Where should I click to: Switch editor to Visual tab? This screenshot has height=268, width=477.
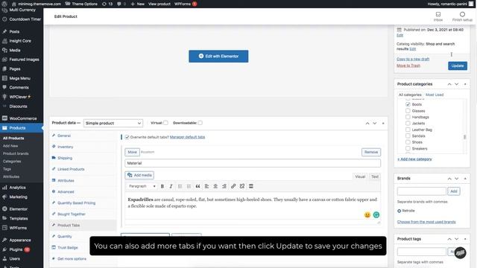pos(360,176)
